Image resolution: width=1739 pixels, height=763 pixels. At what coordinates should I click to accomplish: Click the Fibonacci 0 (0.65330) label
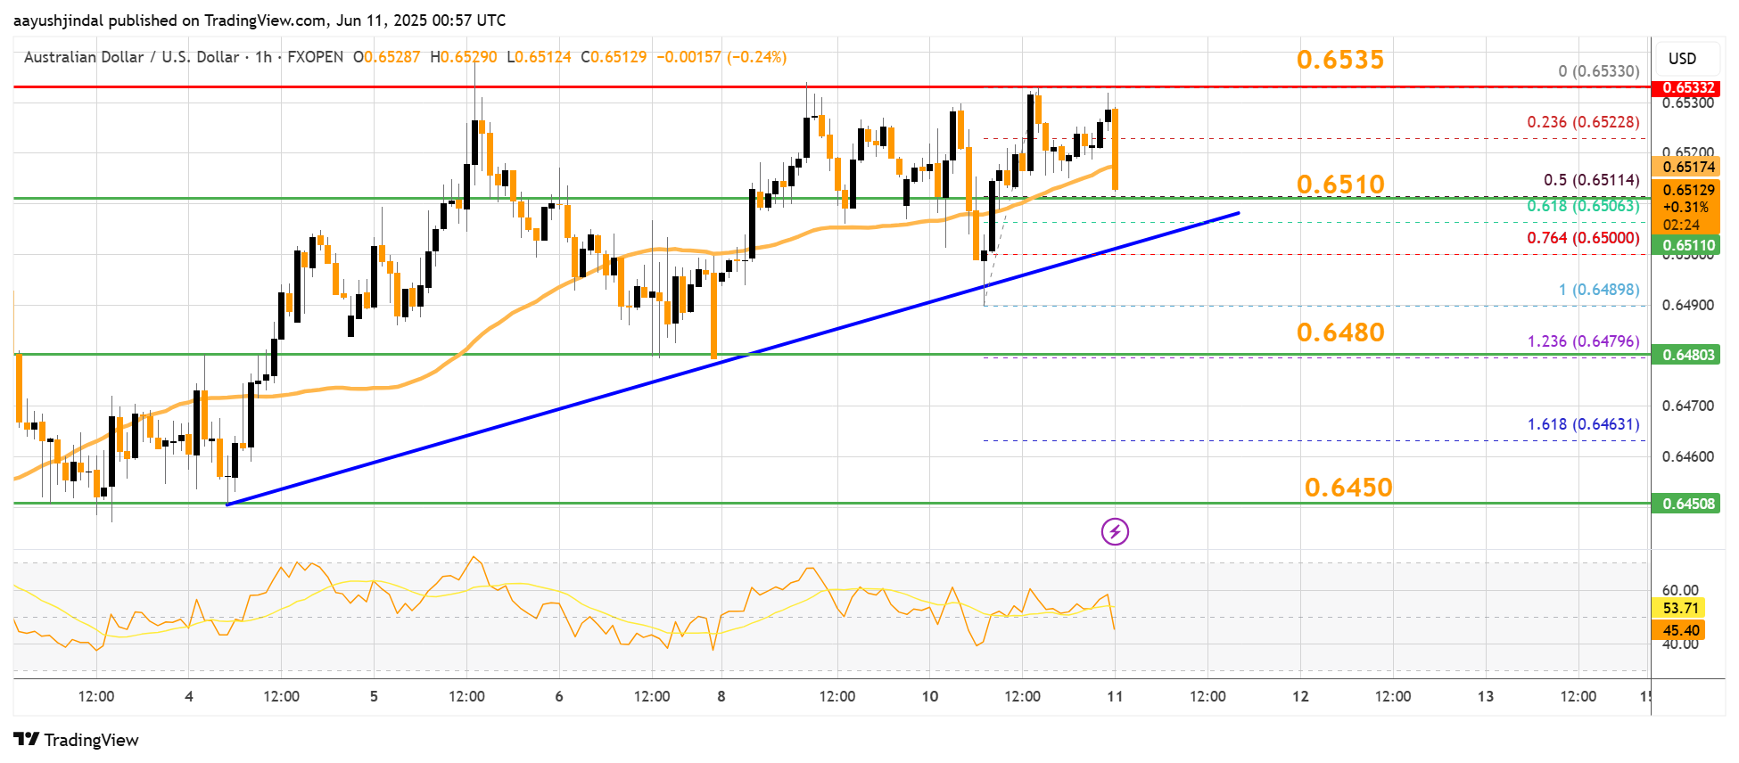[1599, 71]
